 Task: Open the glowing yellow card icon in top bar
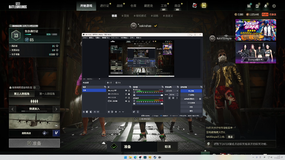pos(204,5)
